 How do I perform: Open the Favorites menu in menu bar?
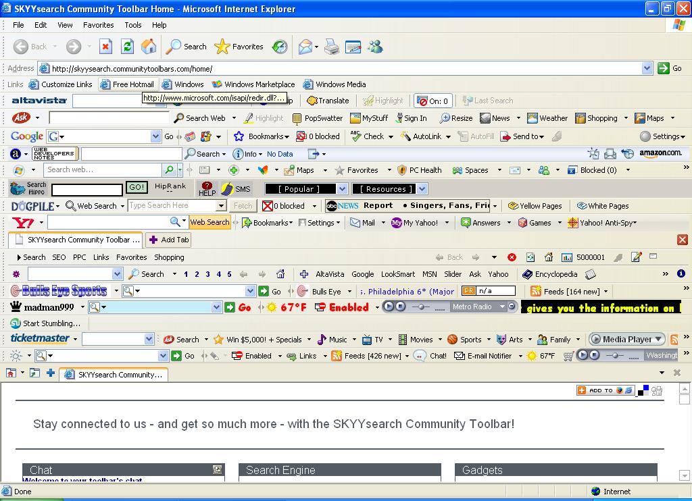click(99, 25)
